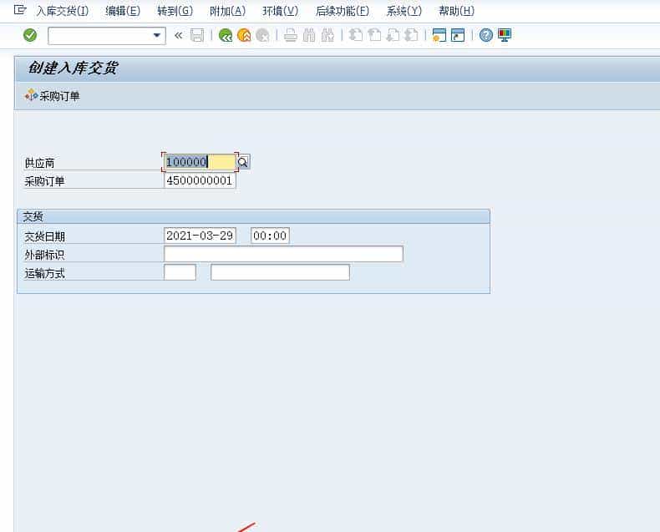
Task: Click the Save diskette icon
Action: (x=197, y=35)
